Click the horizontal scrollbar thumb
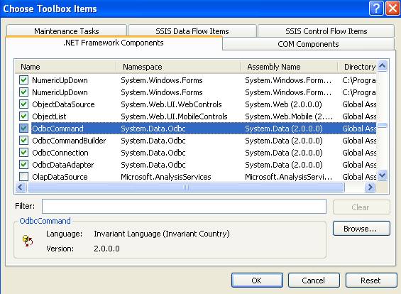Image resolution: width=401 pixels, height=294 pixels. coord(186,187)
